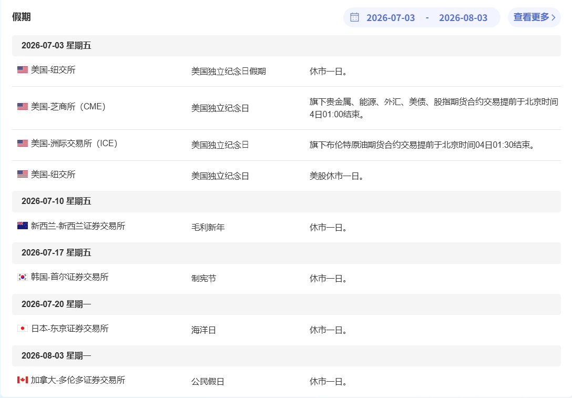Click the 美国-芝商所（CME） exchange name

pos(68,107)
